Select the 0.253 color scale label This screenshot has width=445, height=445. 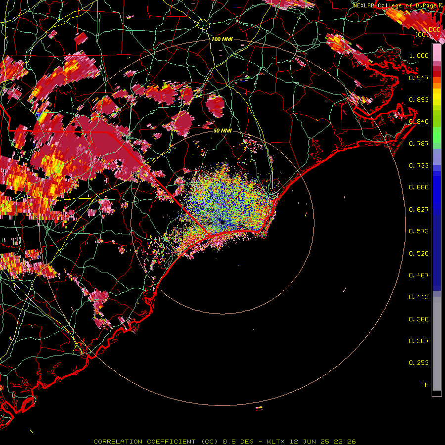[419, 363]
